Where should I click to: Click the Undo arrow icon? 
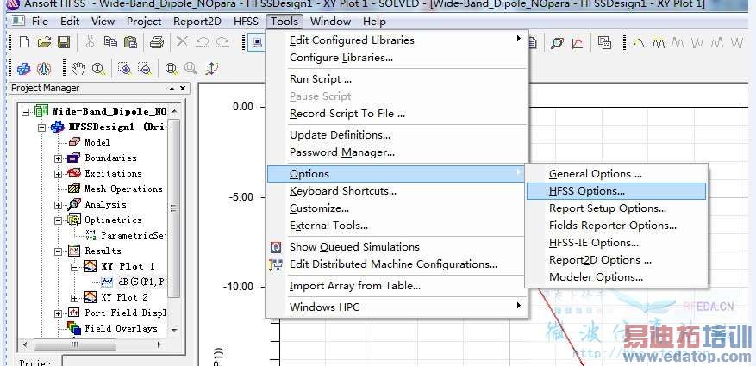(x=202, y=42)
